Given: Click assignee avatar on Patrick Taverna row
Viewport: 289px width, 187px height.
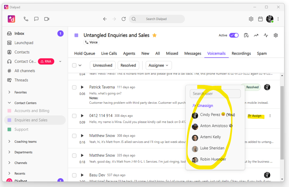Looking at the screenshot, I should point(267,87).
